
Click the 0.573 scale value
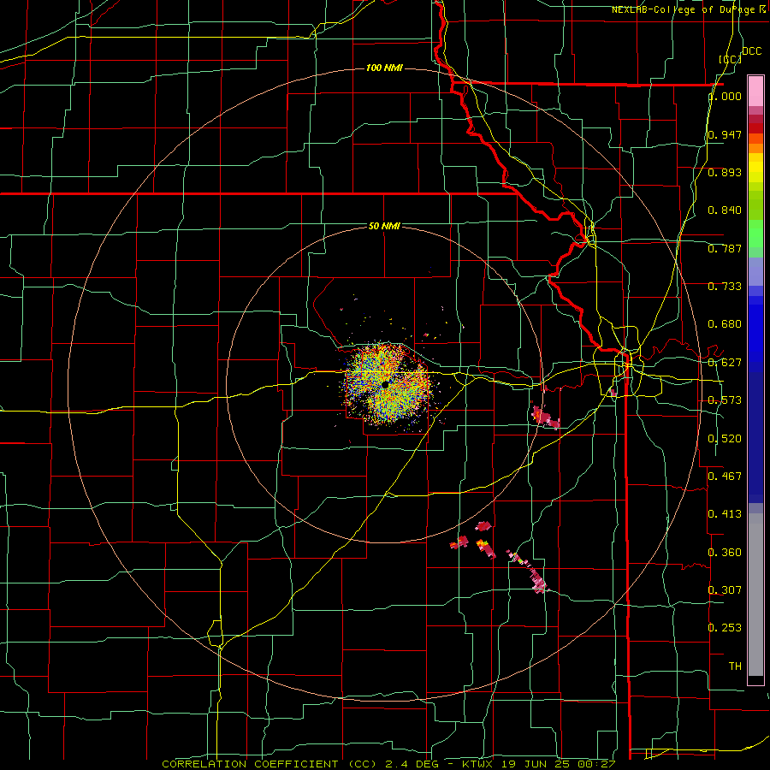tap(725, 400)
